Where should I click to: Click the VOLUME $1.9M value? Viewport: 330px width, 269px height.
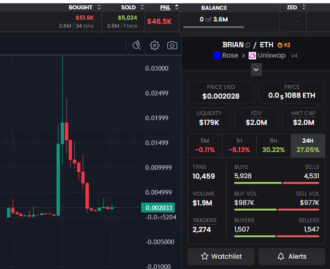click(202, 203)
